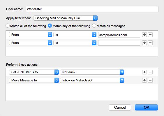Image resolution: width=164 pixels, height=116 pixels.
Task: Open From dropdown in sample@email.com row
Action: (31, 35)
